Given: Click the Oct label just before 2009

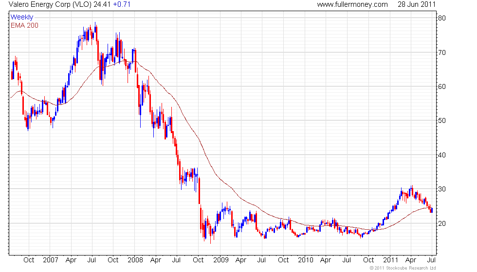Looking at the screenshot, I should pos(199,260).
